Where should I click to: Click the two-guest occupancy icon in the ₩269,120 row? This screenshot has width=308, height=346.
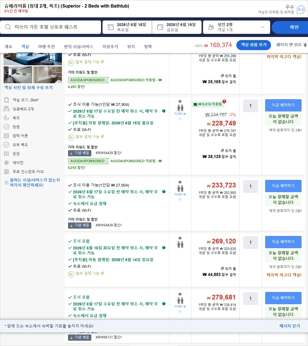pos(180,245)
